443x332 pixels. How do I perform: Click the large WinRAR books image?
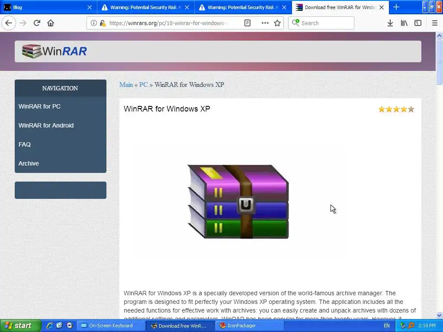238,201
